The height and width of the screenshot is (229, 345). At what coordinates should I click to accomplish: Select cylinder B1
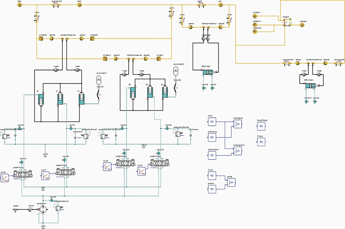click(41, 100)
